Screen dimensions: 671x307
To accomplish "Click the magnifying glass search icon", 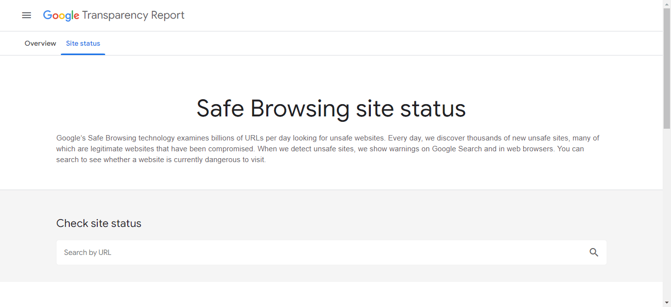I will (x=594, y=252).
